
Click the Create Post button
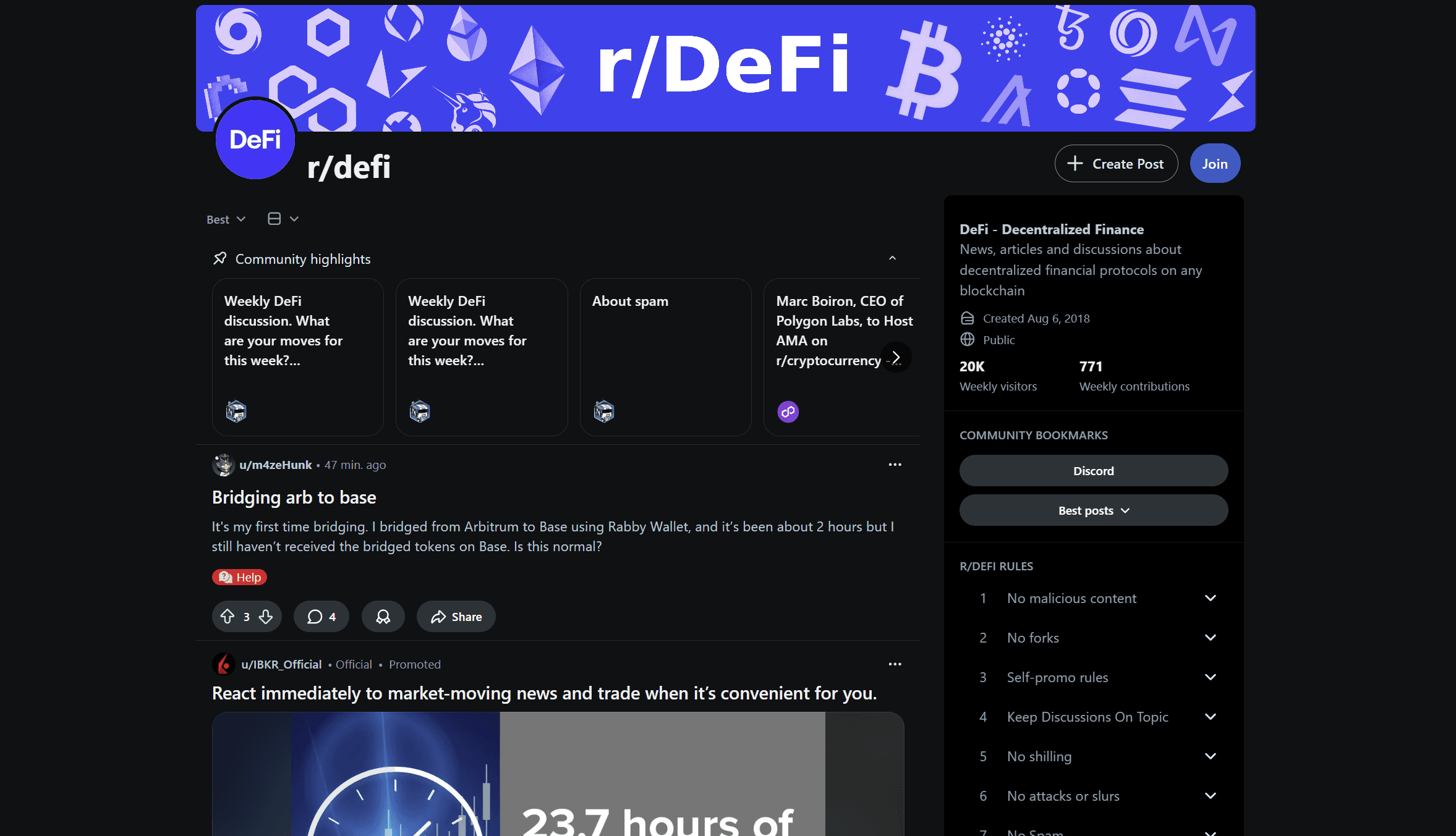click(1116, 164)
